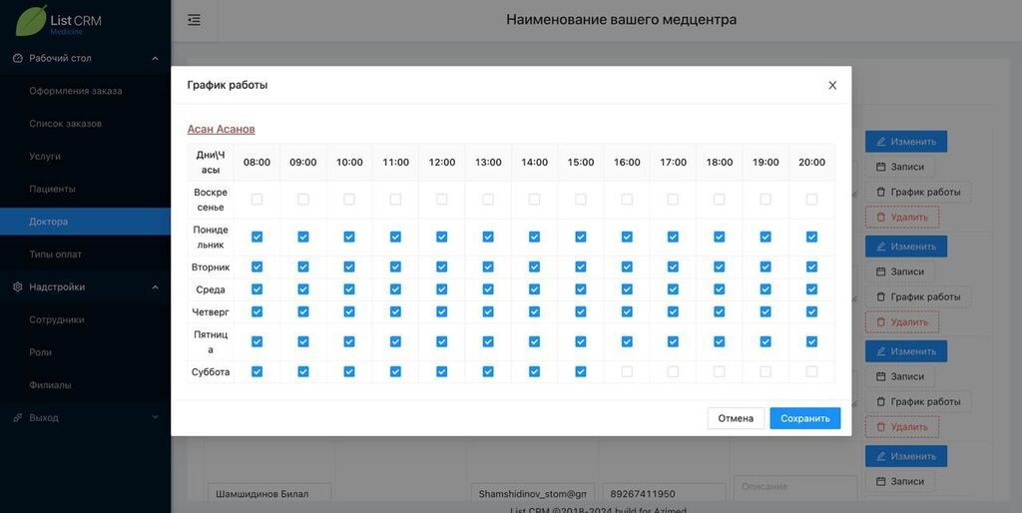Expand the Выход menu chevron
1022x513 pixels.
(155, 418)
